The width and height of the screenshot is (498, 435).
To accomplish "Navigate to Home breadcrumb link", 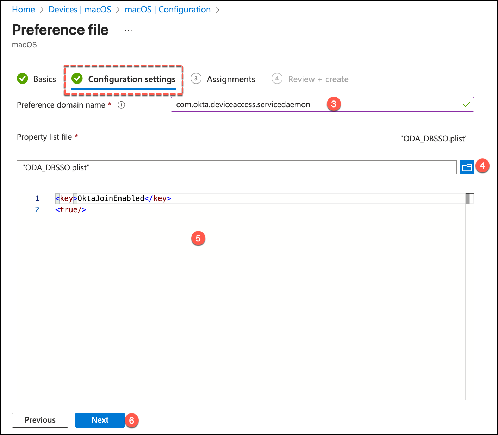I will [x=23, y=10].
